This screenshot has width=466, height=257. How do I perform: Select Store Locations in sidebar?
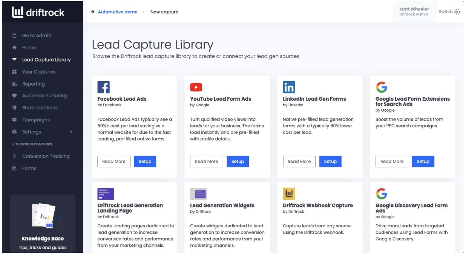tap(40, 108)
